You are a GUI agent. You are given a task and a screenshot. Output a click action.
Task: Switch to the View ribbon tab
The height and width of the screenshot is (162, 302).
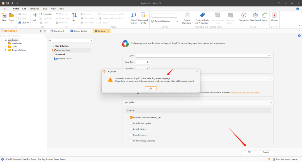(53, 9)
